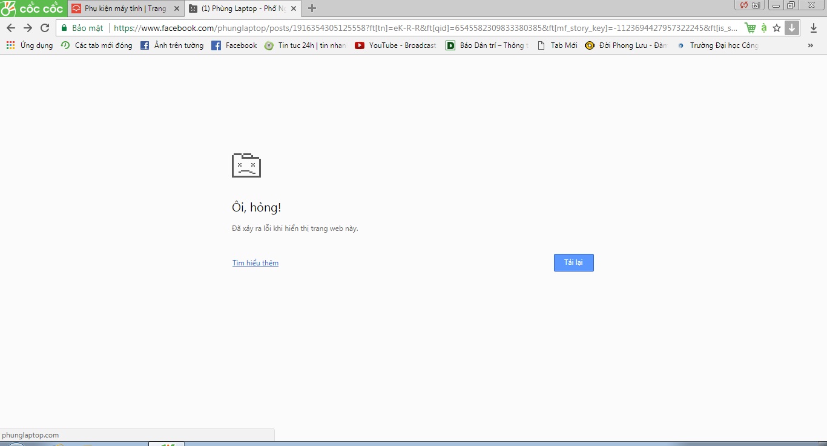This screenshot has width=827, height=446.
Task: Open the gray download arrow dropdown
Action: click(792, 28)
